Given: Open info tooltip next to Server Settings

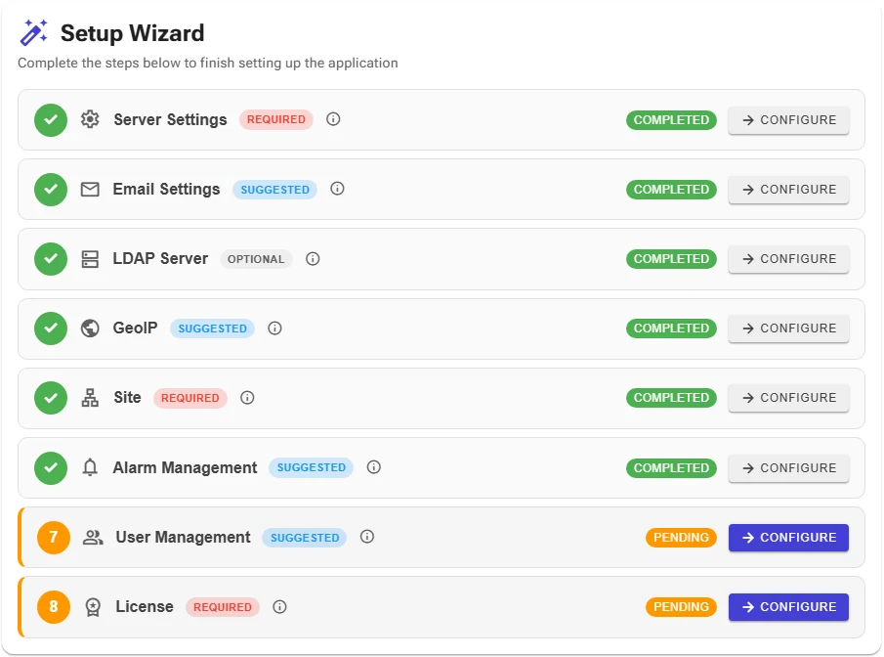Looking at the screenshot, I should pos(333,119).
